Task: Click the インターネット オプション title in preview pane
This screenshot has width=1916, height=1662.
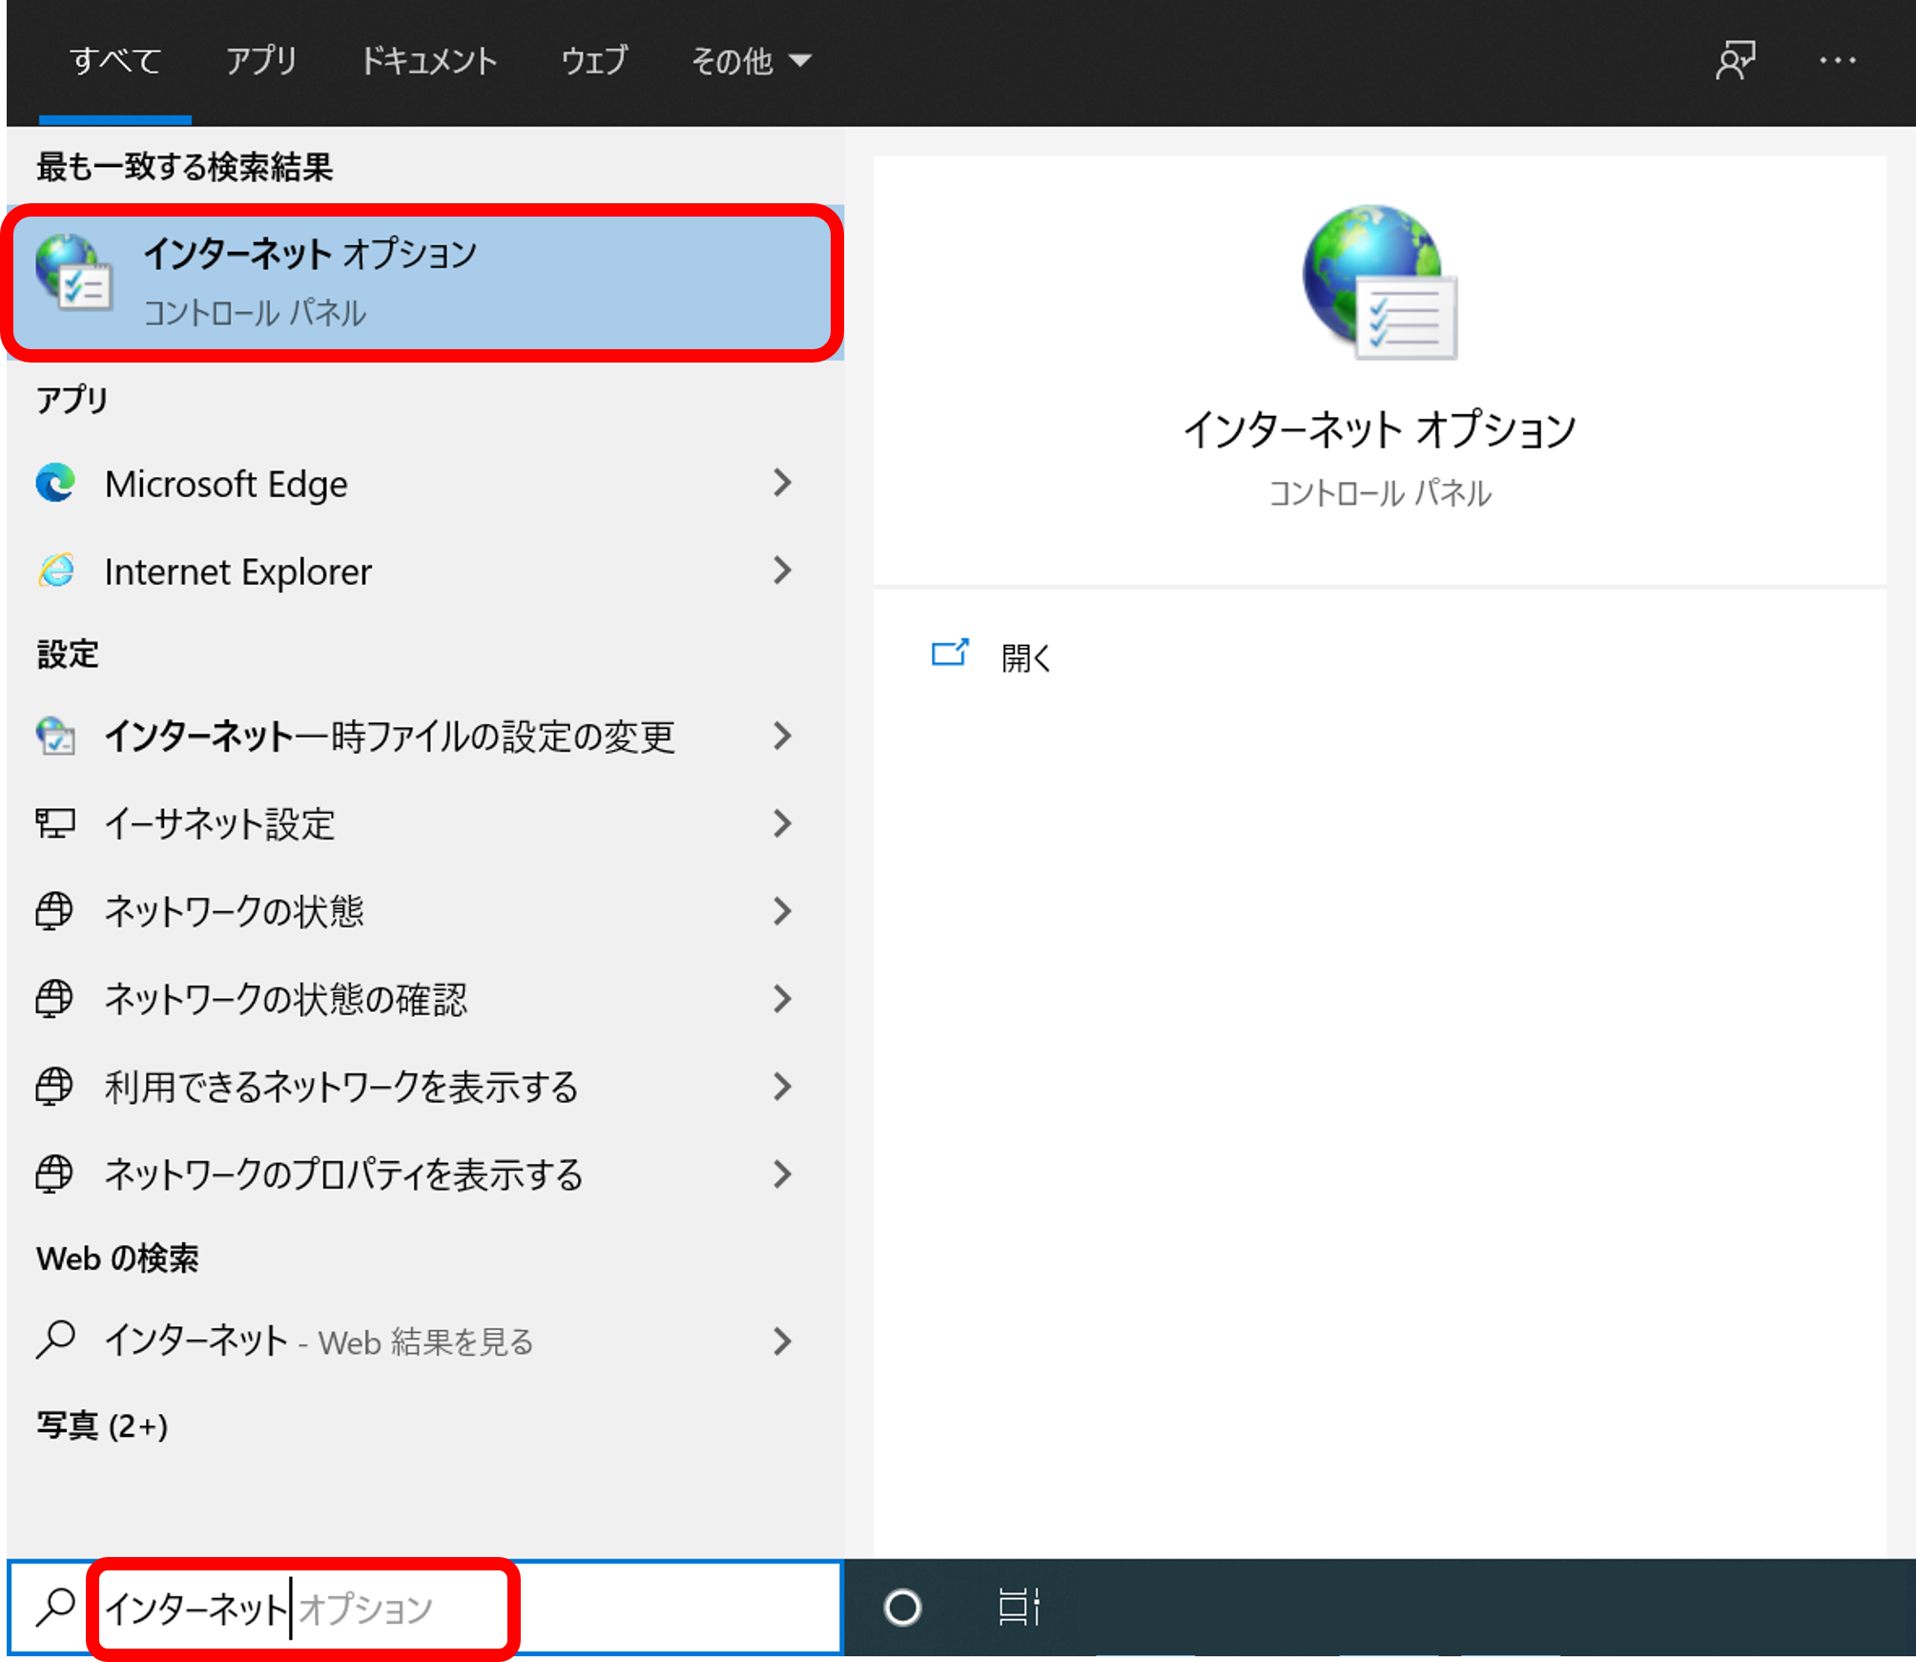Action: pyautogui.click(x=1379, y=429)
